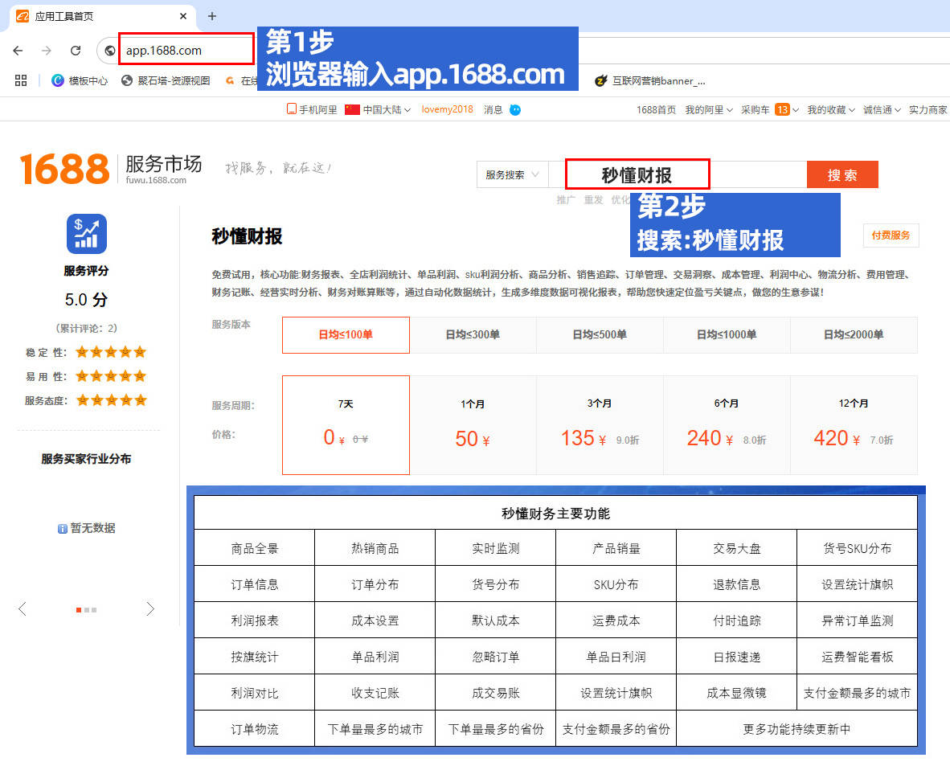The width and height of the screenshot is (950, 770).
Task: Click the orange 搜索 button
Action: (841, 174)
